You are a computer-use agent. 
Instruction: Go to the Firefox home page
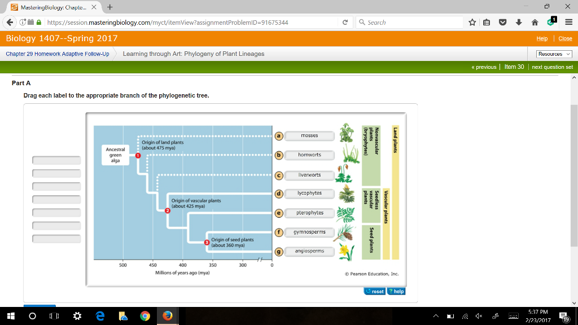tap(533, 23)
